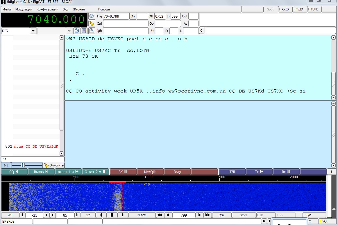Image resolution: width=338 pixels, height=225 pixels.
Task: Click into the Call input field
Action: [126, 23]
